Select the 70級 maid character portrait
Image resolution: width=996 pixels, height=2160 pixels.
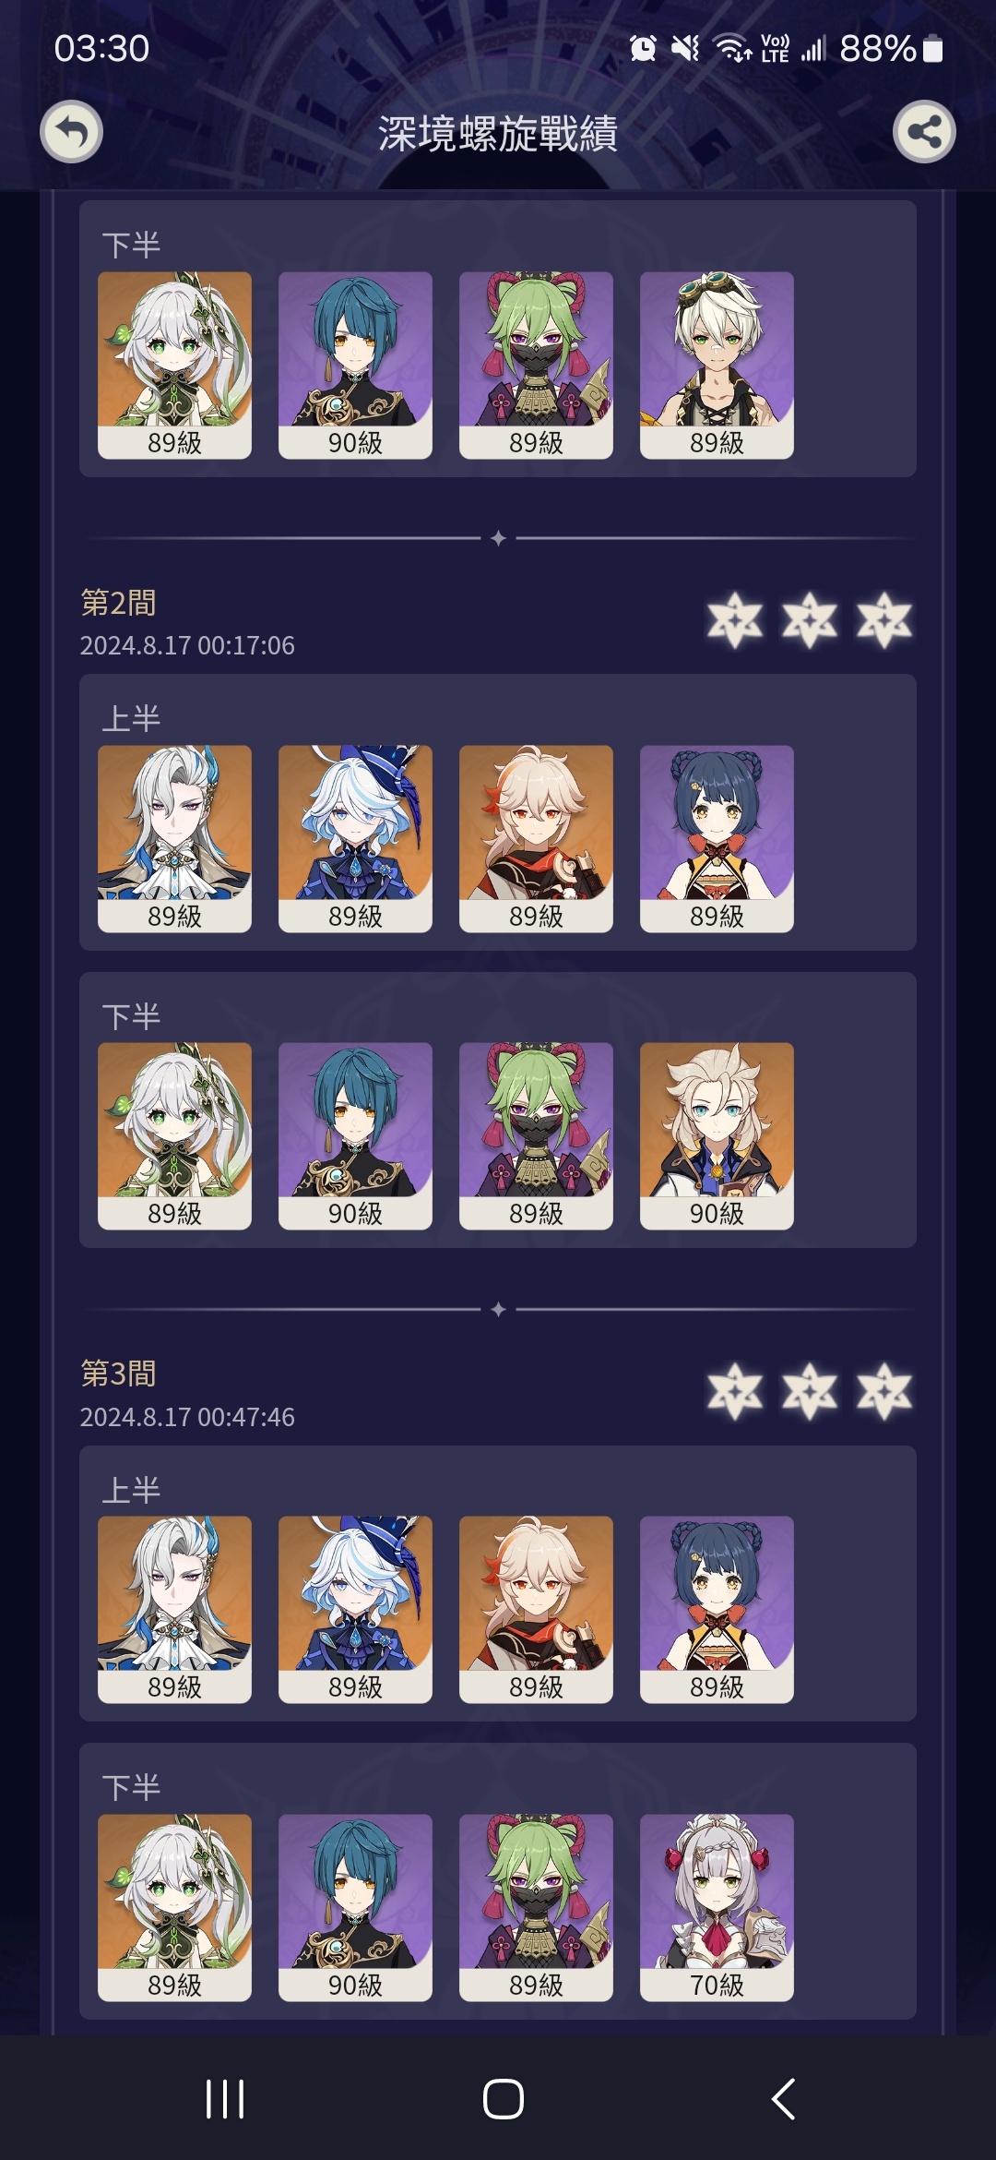point(717,1907)
